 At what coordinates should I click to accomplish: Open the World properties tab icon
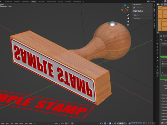[x=157, y=53]
